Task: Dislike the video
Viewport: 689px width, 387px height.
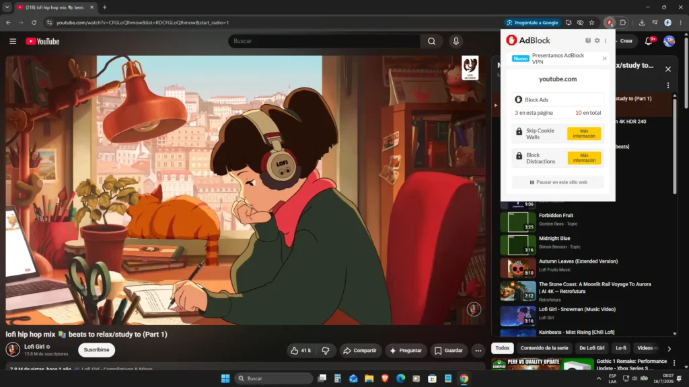Action: [x=326, y=350]
